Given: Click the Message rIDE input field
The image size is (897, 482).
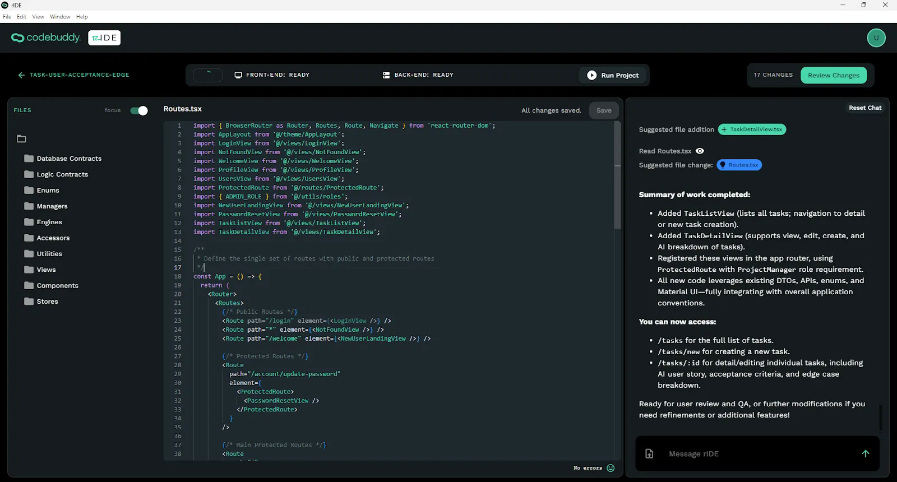Looking at the screenshot, I should tap(757, 454).
